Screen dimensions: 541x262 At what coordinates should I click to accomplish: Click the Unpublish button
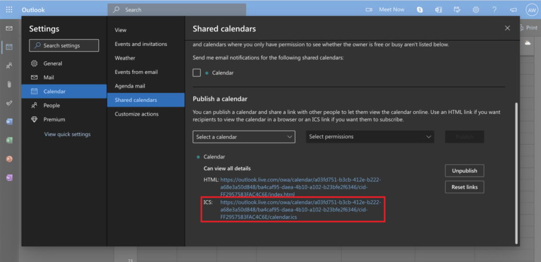click(464, 171)
